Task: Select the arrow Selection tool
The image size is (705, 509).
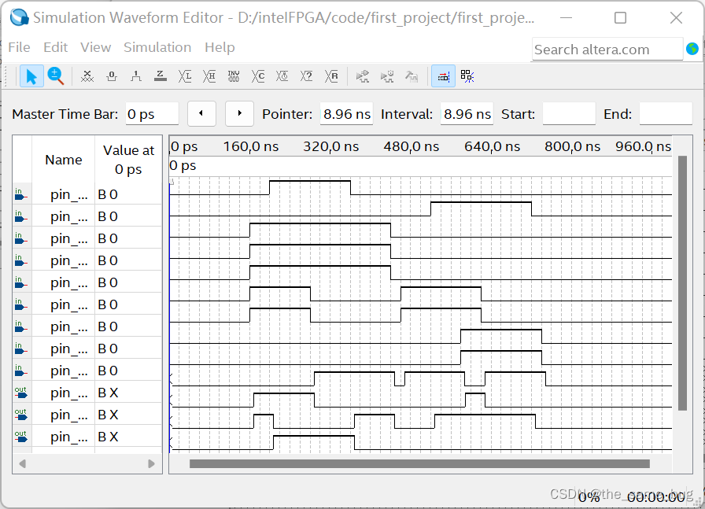Action: (31, 76)
